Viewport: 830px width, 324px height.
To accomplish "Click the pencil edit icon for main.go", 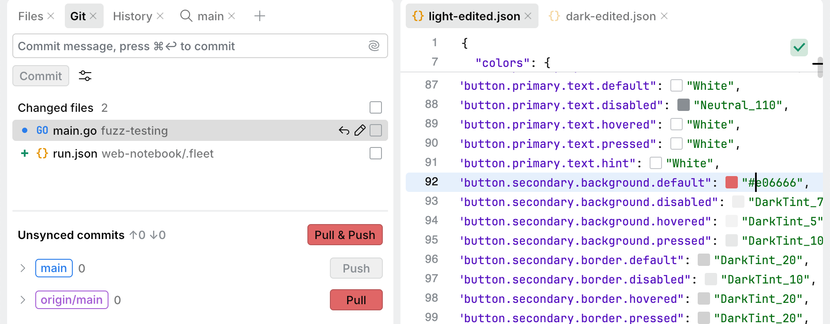I will click(x=360, y=130).
